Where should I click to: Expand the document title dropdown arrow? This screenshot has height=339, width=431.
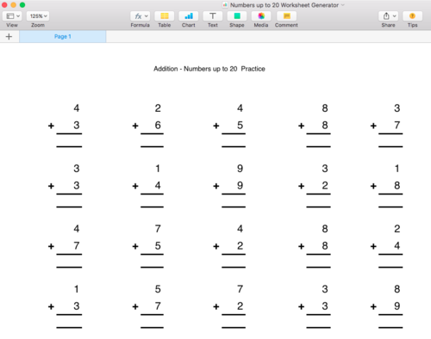343,5
